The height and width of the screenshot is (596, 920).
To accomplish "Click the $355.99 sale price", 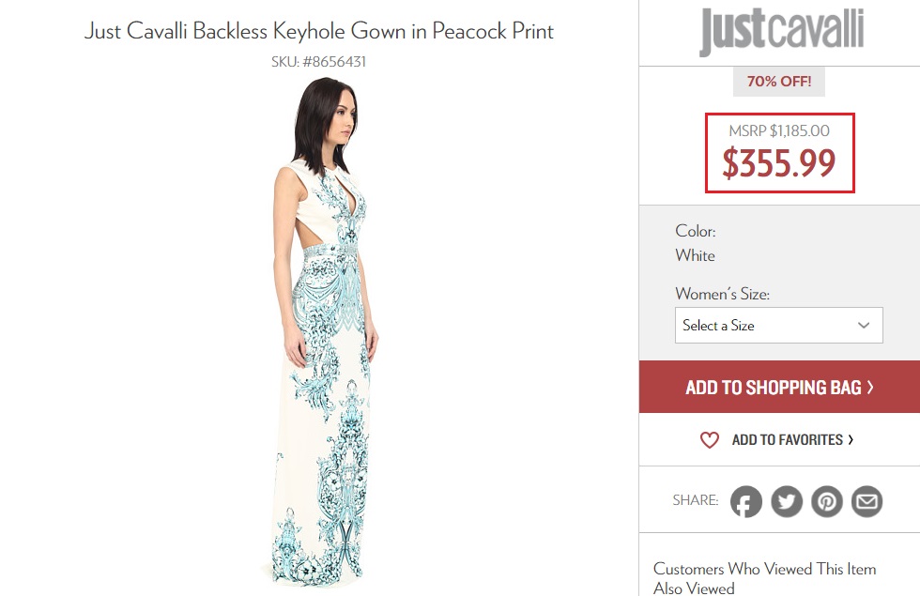I will [x=778, y=164].
